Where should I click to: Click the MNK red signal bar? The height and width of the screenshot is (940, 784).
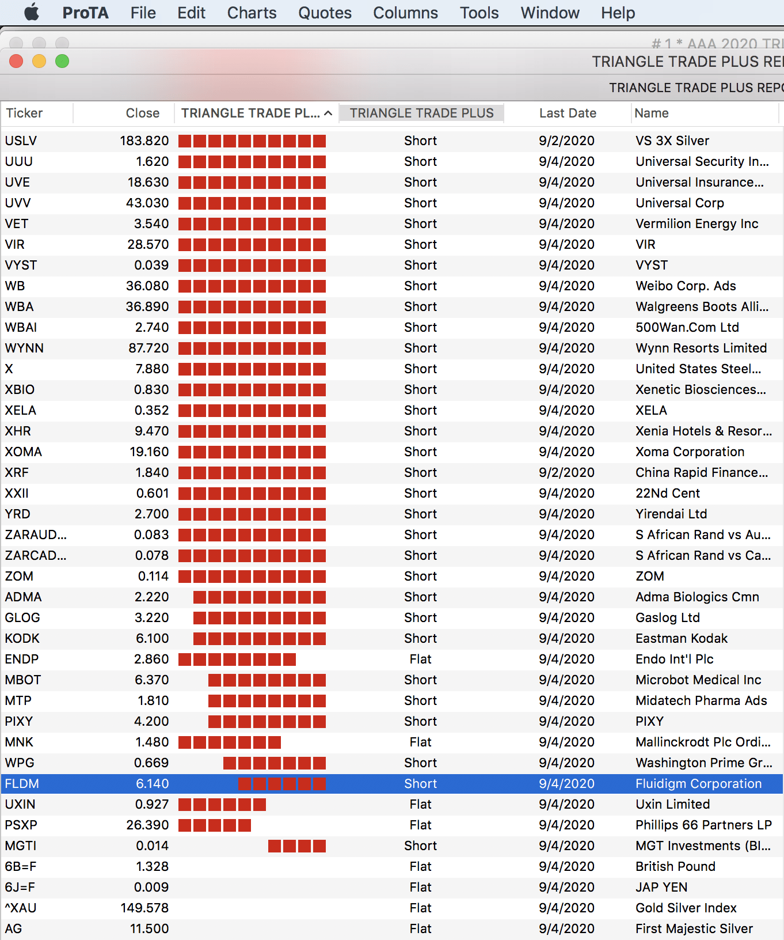pyautogui.click(x=230, y=742)
